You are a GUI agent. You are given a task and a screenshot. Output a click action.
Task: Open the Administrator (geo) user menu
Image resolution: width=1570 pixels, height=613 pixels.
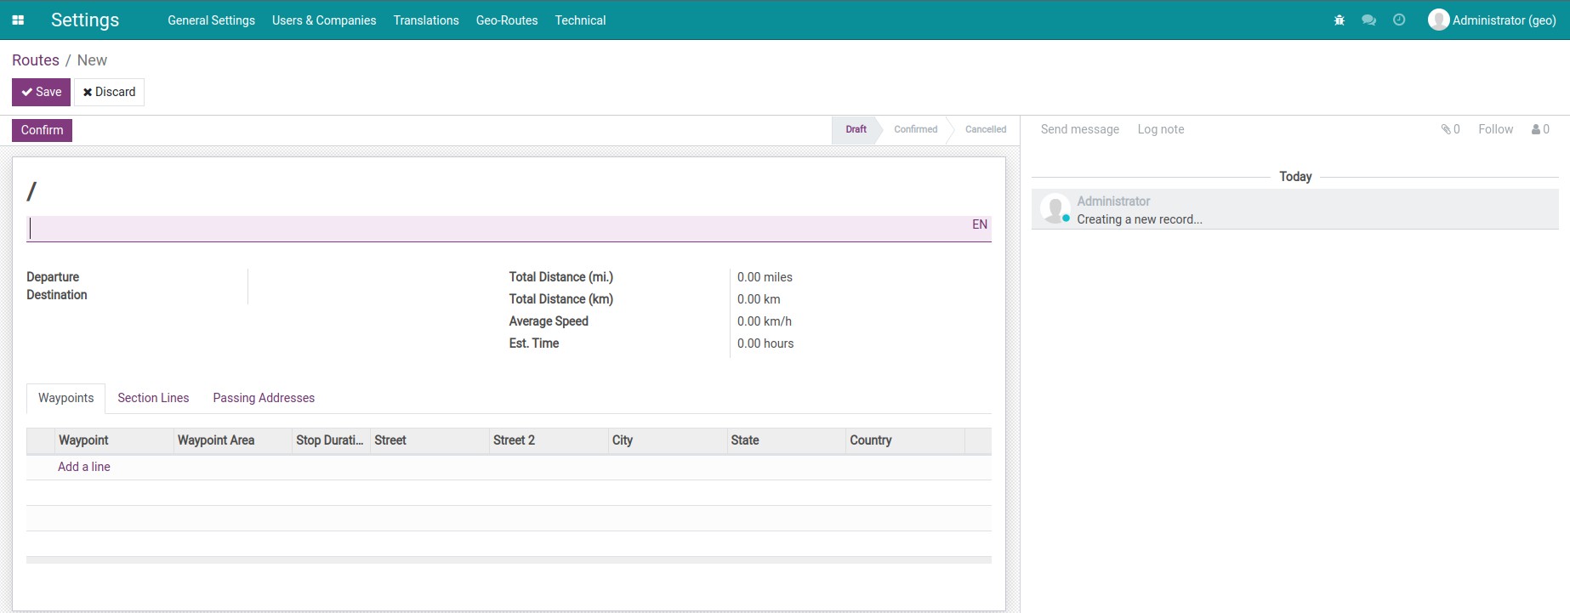[x=1493, y=20]
